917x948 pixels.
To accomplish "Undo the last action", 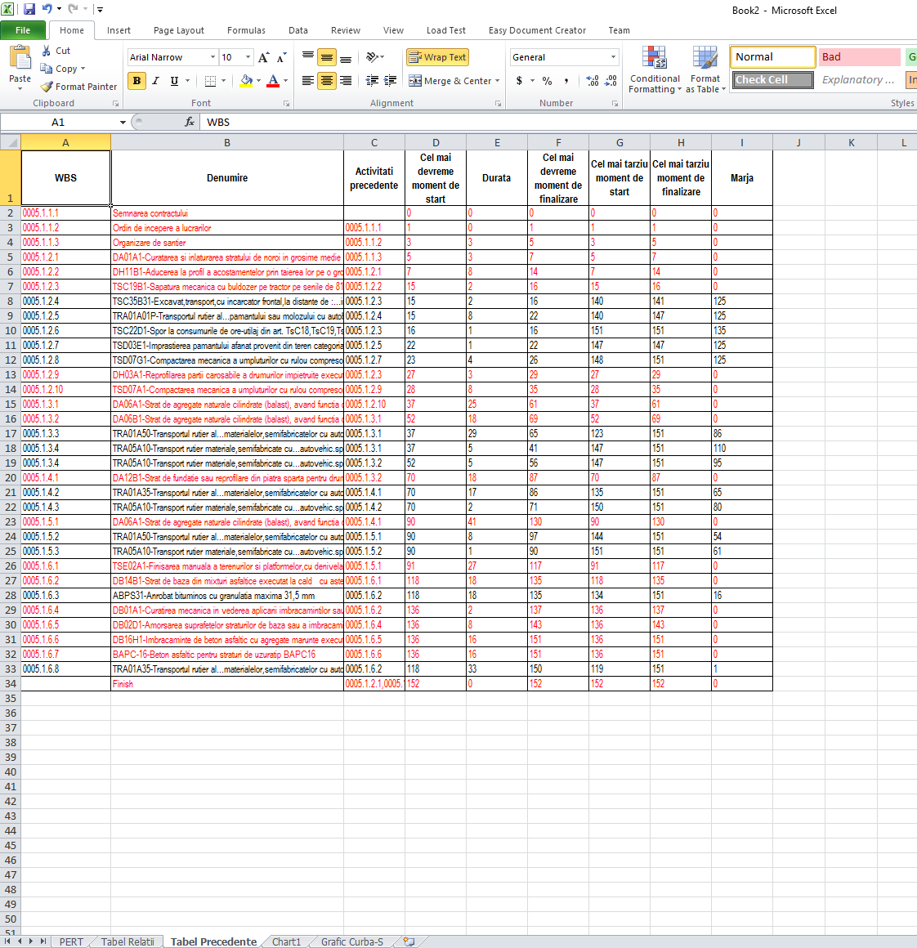I will pyautogui.click(x=47, y=9).
